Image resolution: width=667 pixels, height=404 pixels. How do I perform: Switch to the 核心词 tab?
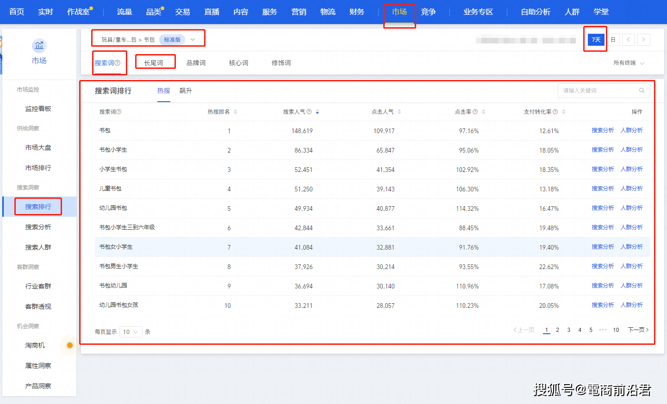[x=238, y=63]
